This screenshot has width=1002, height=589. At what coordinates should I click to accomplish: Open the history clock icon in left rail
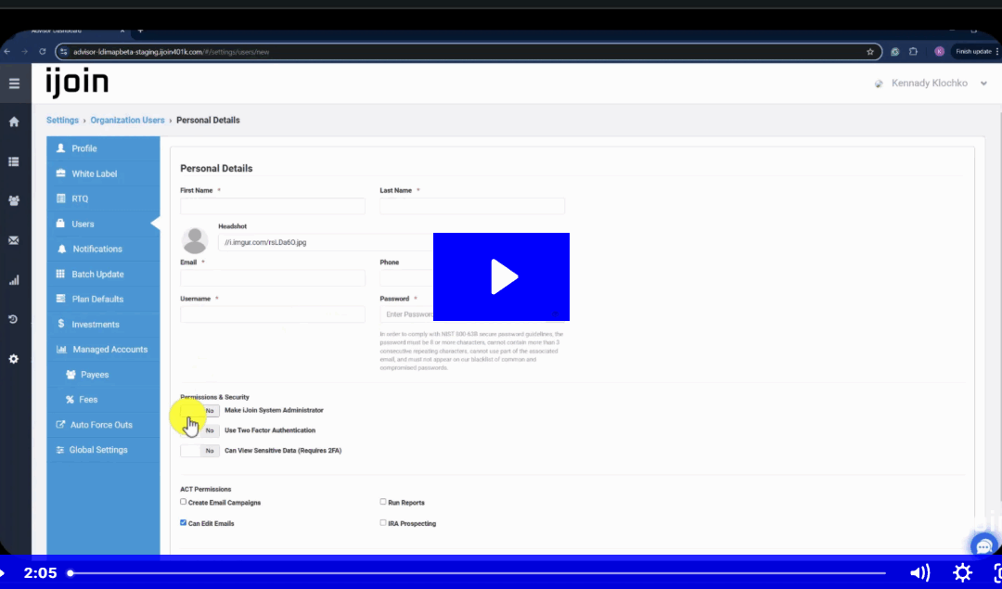point(13,319)
